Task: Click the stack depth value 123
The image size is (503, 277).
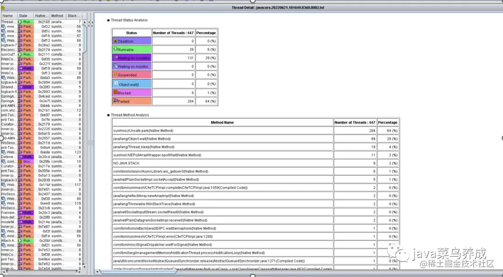Action: pos(78,152)
